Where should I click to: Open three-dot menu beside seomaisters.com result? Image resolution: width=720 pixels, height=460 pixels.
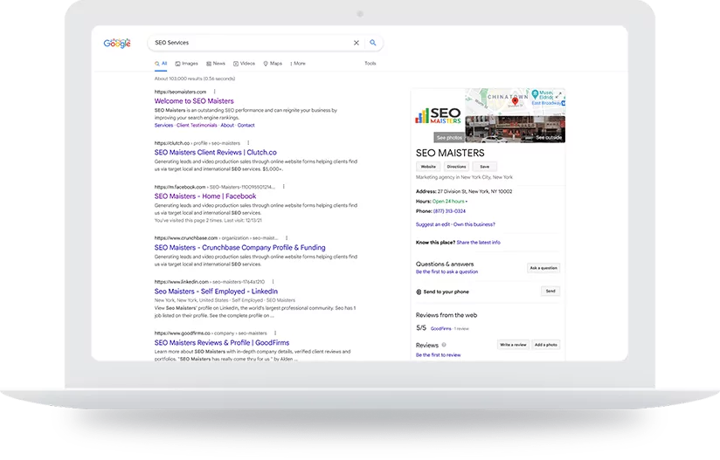[x=214, y=92]
